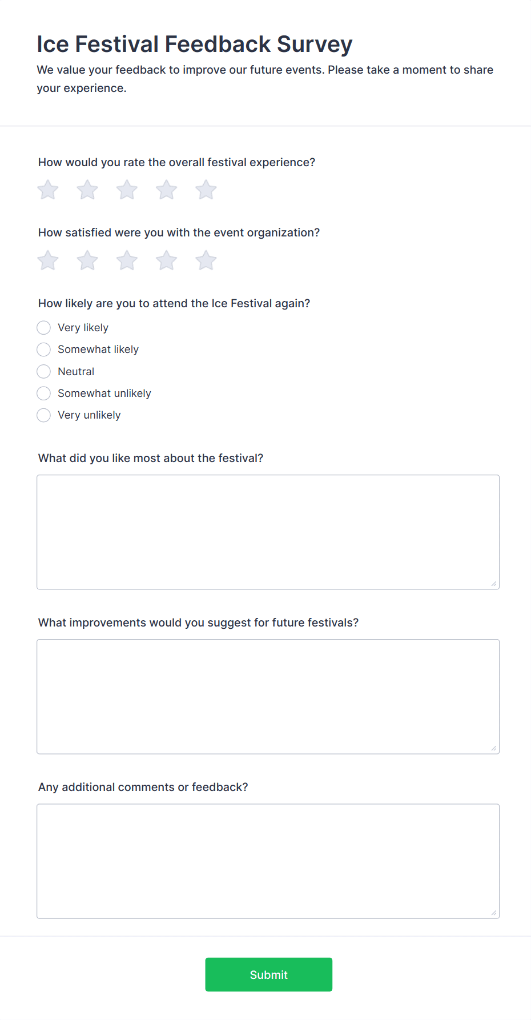Grab the resize handle of additional comments box
This screenshot has height=1020, width=531.
click(x=494, y=913)
